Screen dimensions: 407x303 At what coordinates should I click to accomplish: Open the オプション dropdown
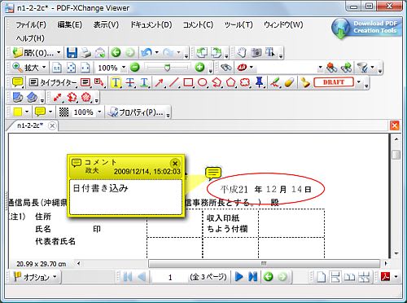[36, 277]
